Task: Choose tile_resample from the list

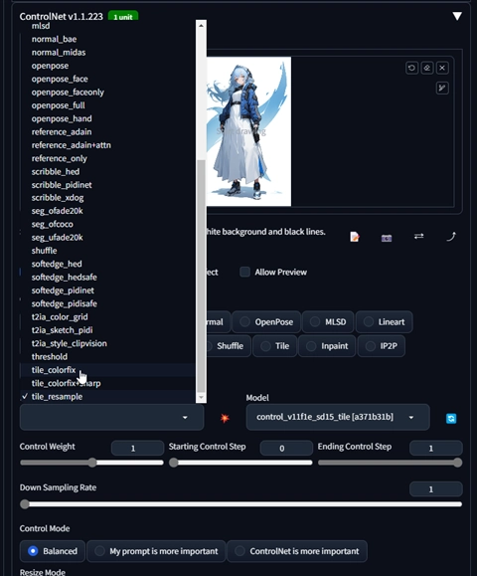Action: click(x=108, y=396)
